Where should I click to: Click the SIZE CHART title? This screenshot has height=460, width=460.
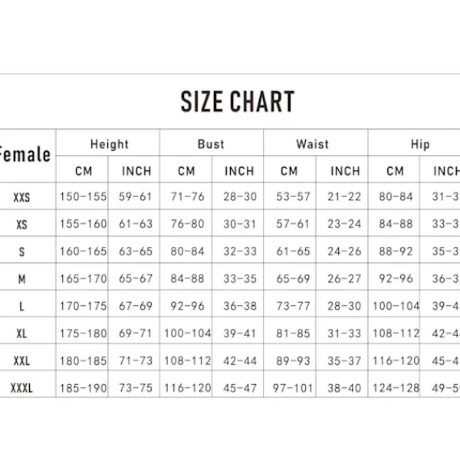[x=237, y=101]
